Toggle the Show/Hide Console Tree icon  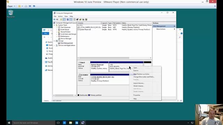pyautogui.click(x=64, y=19)
